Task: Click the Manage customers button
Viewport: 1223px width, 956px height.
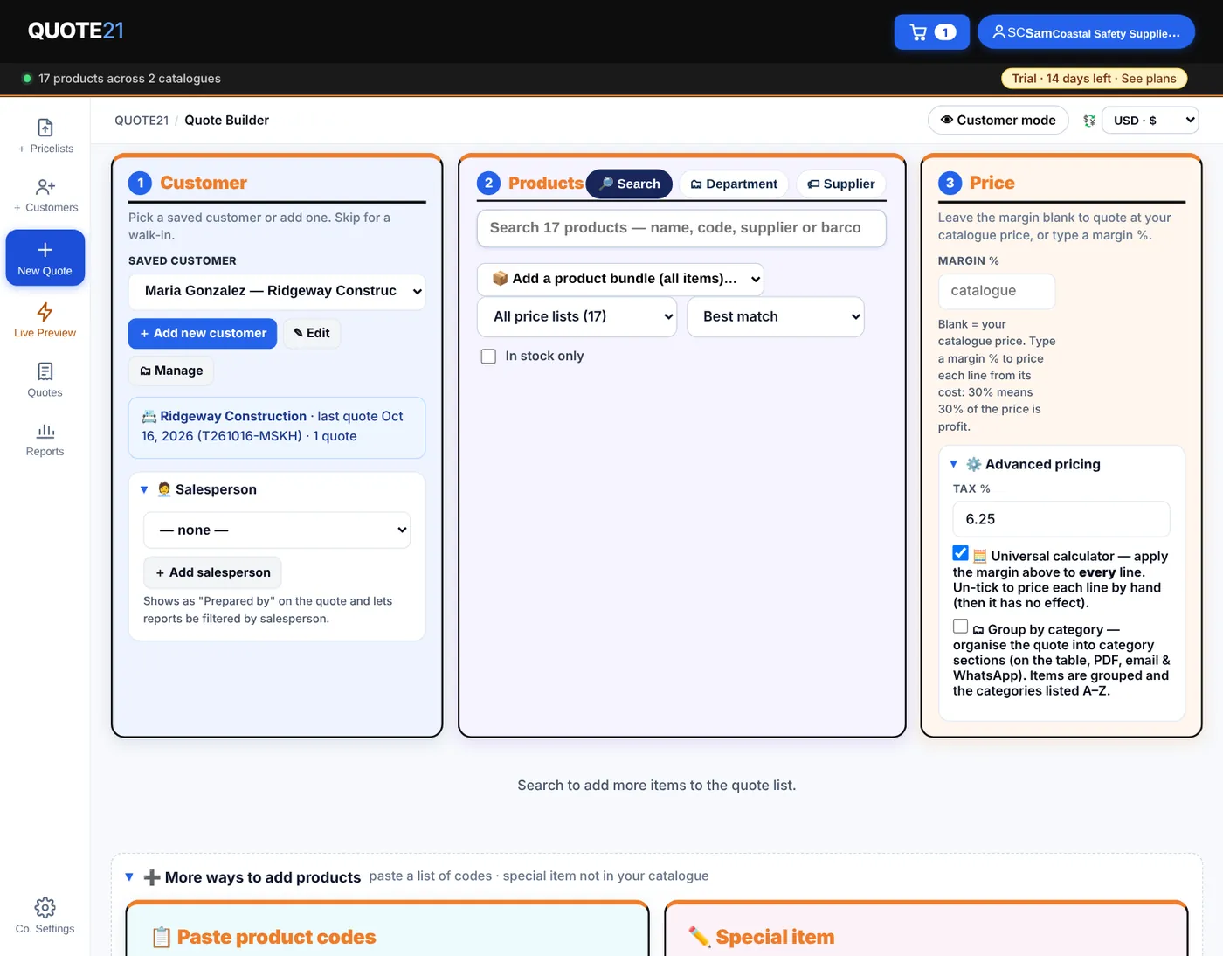Action: [x=171, y=371]
